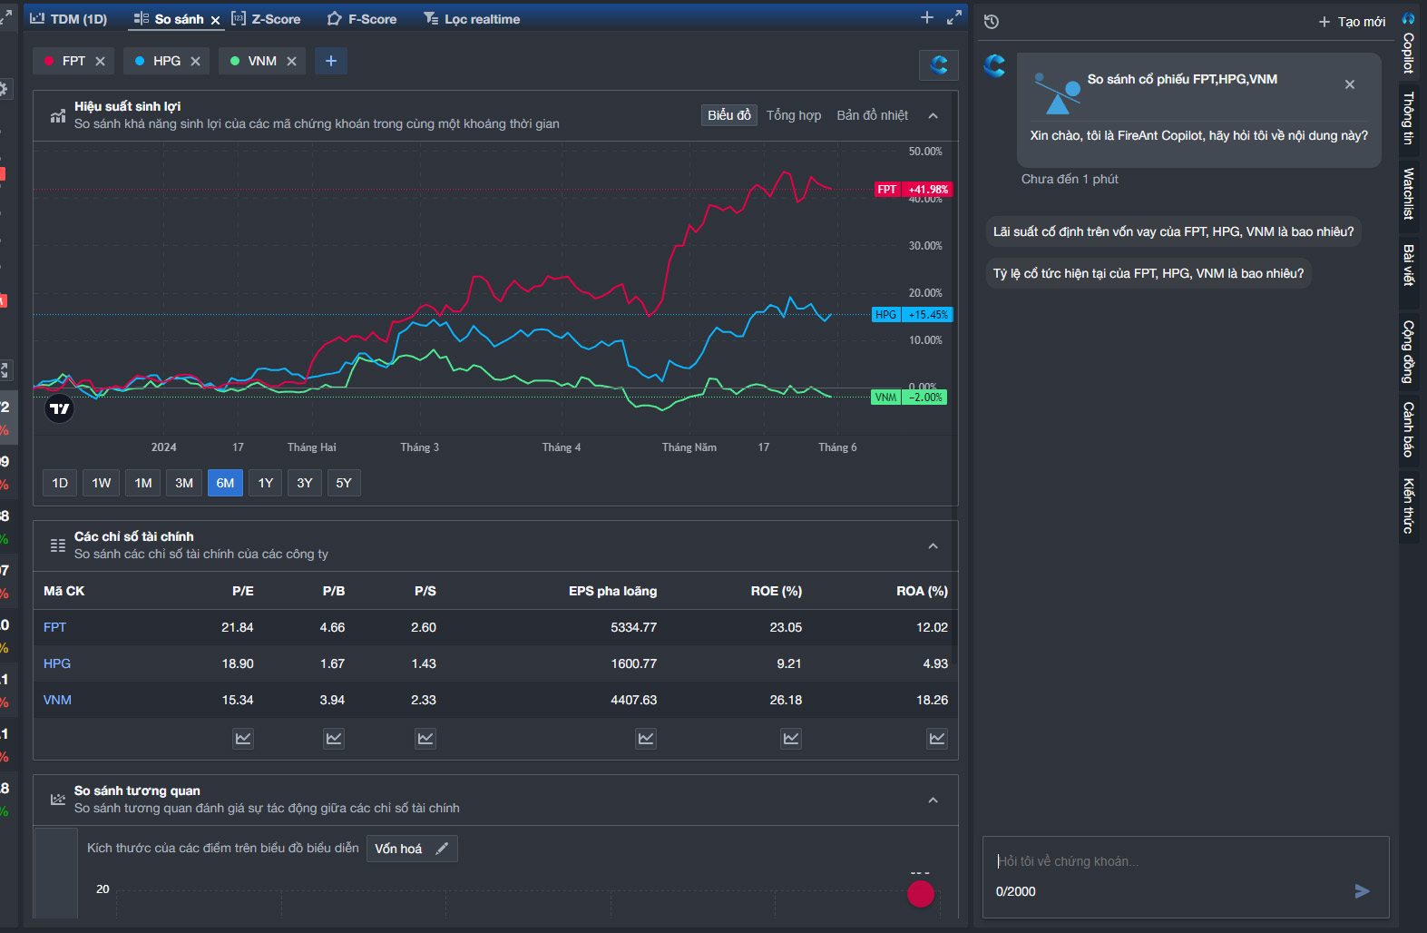This screenshot has width=1427, height=933.
Task: Click the HPG +15.45% price label
Action: point(912,315)
